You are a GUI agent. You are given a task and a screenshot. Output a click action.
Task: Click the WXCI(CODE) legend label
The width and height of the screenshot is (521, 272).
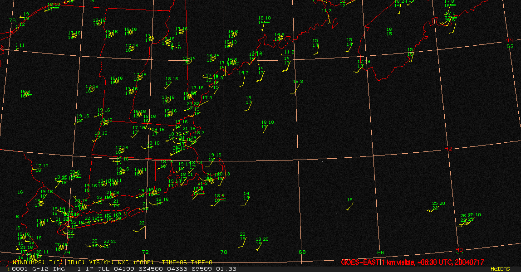[x=136, y=262]
